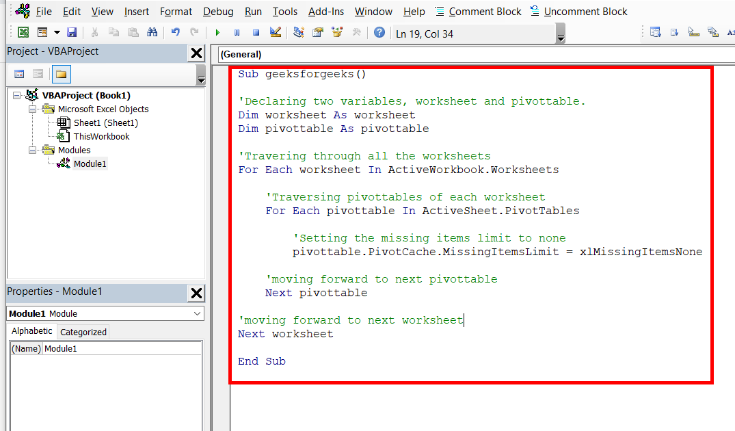
Task: Click the 'End Sub' code line
Action: click(x=262, y=361)
